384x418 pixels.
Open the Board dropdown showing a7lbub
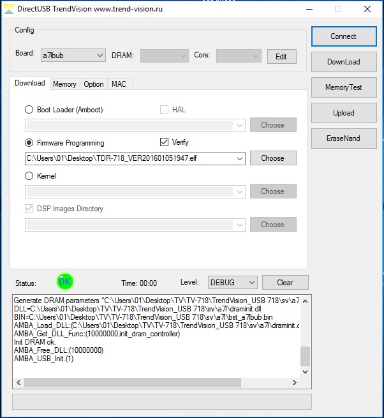tap(73, 56)
